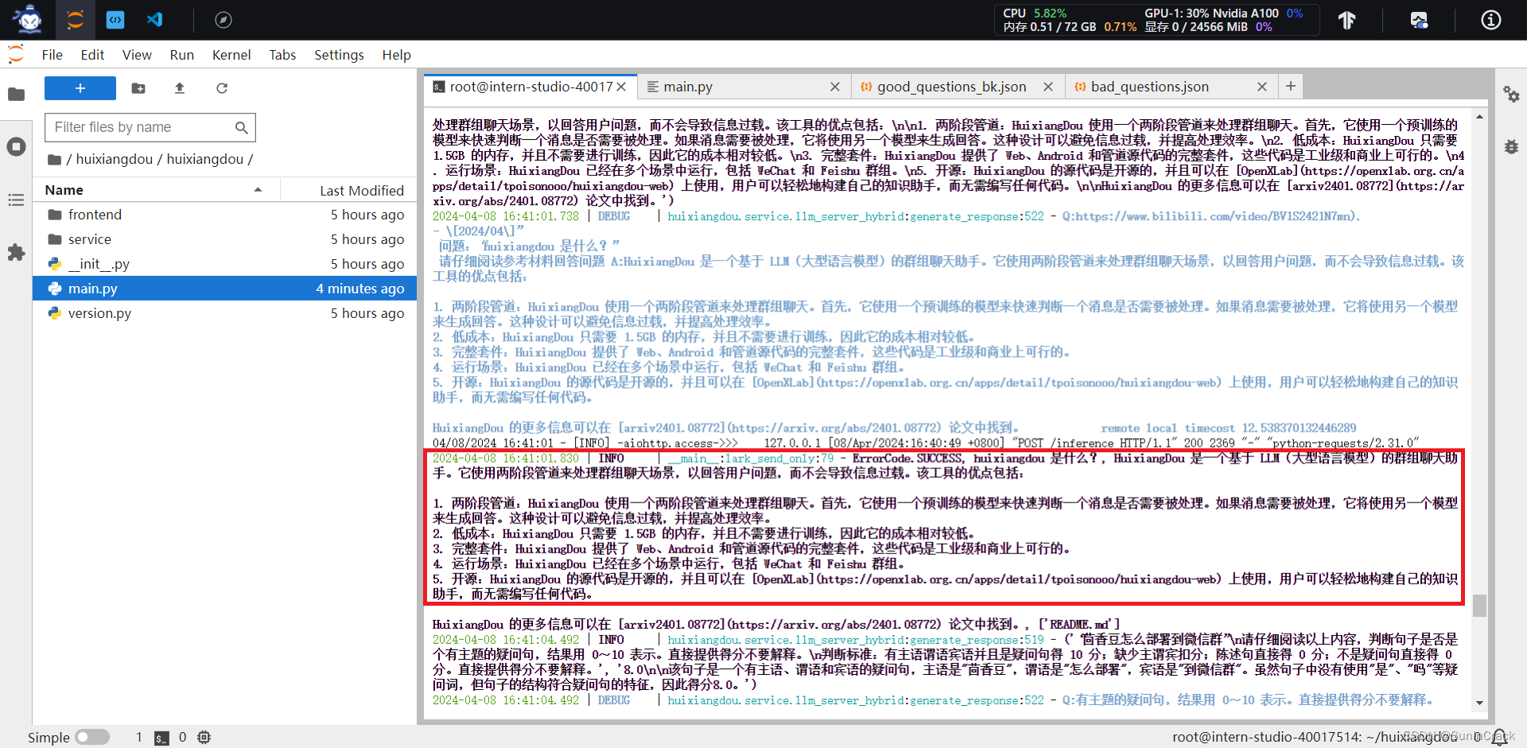
Task: Click terminal scroll up arrow
Action: pos(1479,117)
